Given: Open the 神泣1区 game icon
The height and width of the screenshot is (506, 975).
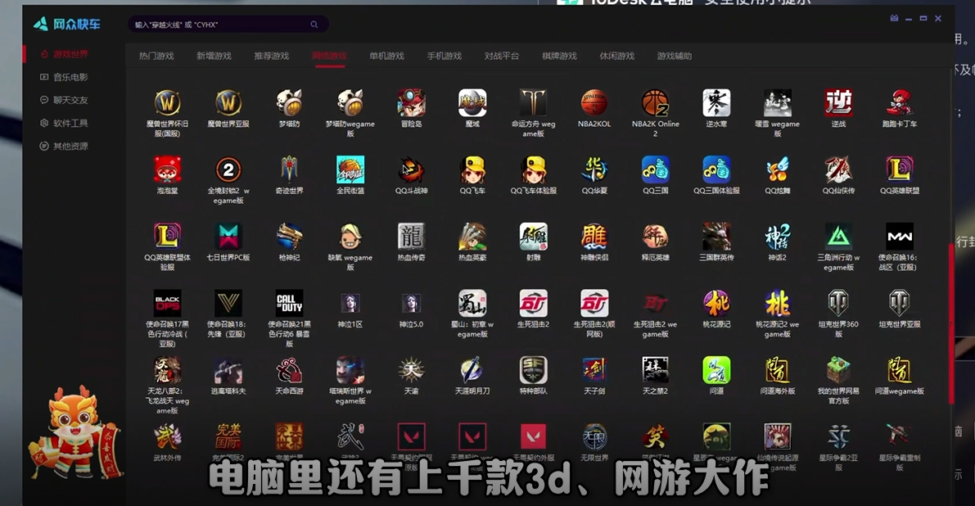Looking at the screenshot, I should (350, 303).
